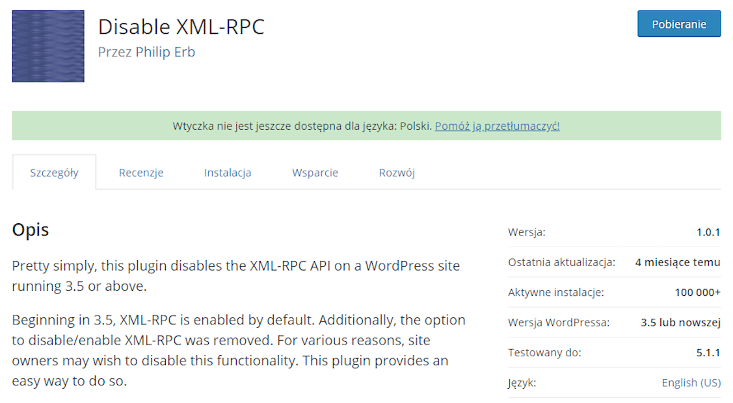The width and height of the screenshot is (733, 403).
Task: Click the 'Beginning in 3.5' paragraph
Action: point(239,350)
